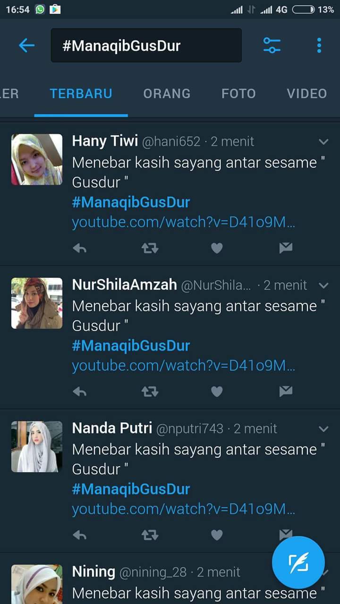Open #ManaqibGusDur hashtag in Nanda Putri's tweet
340x604 pixels.
pos(131,489)
